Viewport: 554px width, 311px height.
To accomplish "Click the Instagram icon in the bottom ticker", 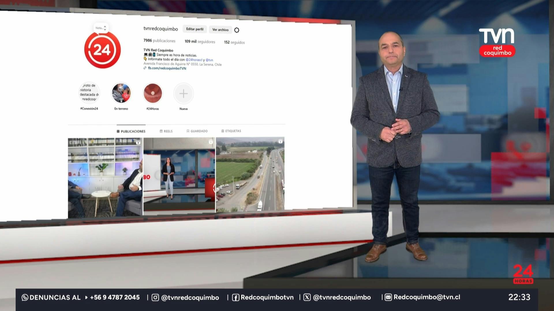I will (155, 297).
